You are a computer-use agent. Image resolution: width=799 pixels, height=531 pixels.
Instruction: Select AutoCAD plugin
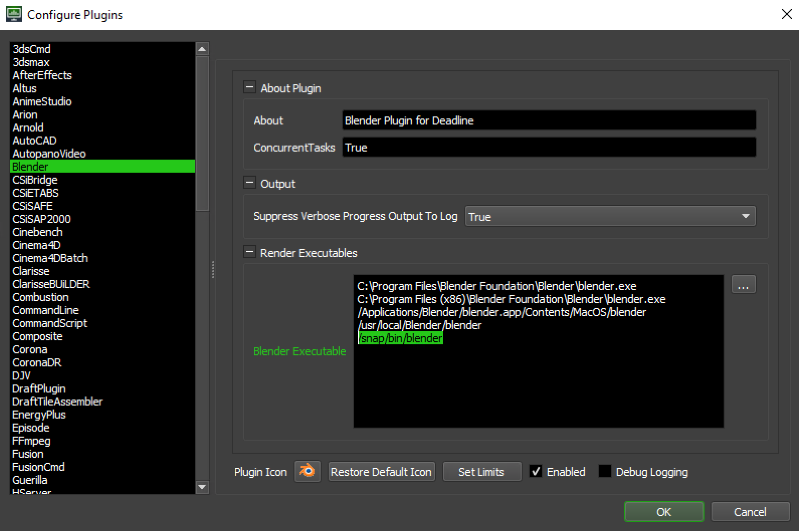coord(103,141)
